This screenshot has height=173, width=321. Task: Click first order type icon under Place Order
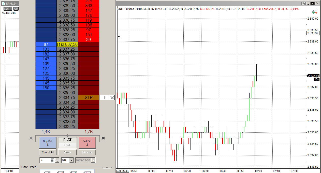(x=48, y=172)
